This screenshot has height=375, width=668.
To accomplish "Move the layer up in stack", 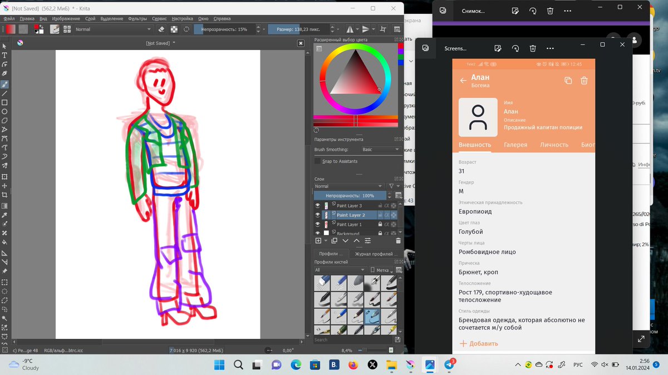I will (x=357, y=241).
